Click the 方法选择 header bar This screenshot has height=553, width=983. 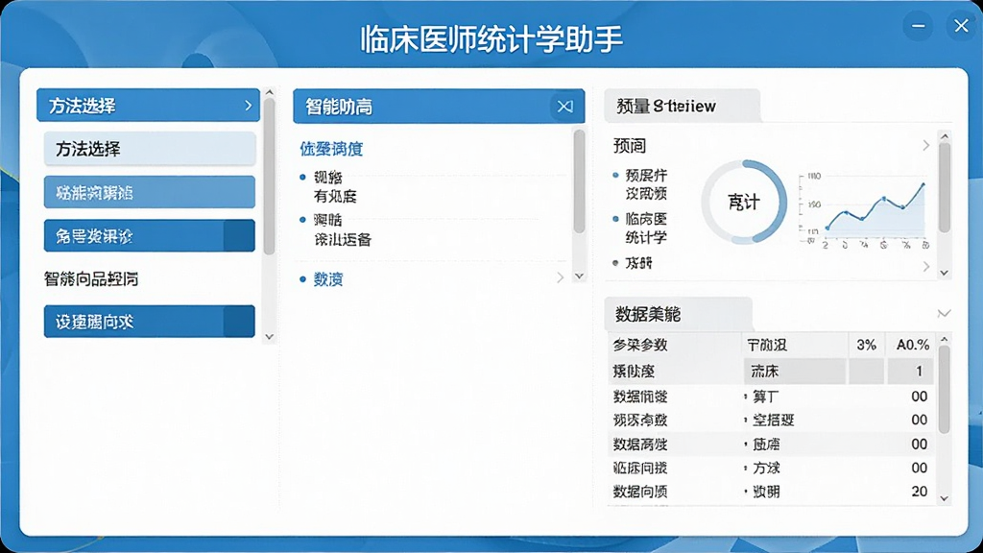click(x=149, y=106)
